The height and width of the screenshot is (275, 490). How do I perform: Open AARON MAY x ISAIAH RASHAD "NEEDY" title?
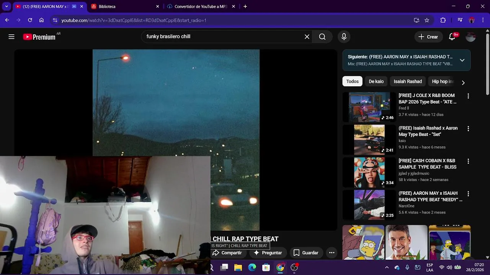[430, 196]
